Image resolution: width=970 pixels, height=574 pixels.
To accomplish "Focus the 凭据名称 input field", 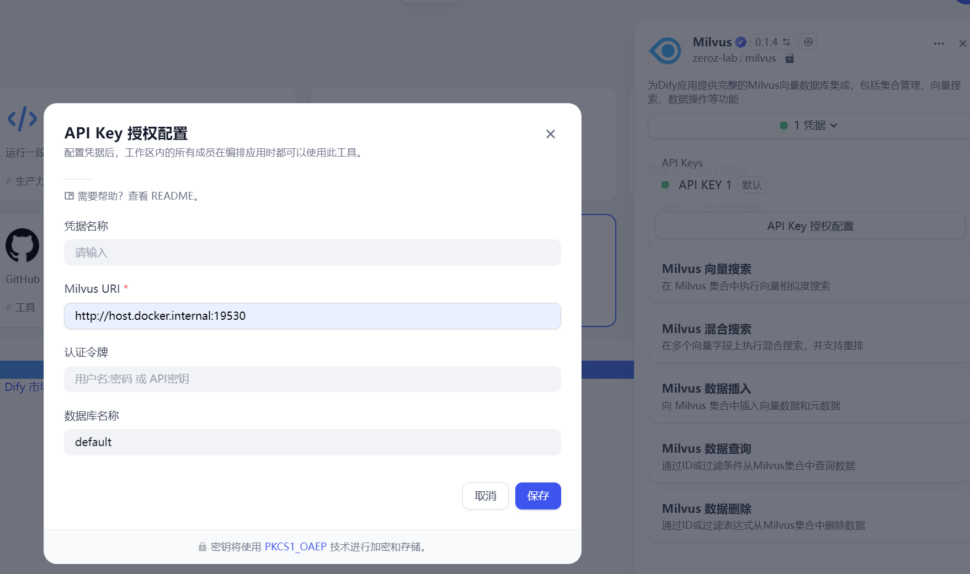I will [312, 253].
